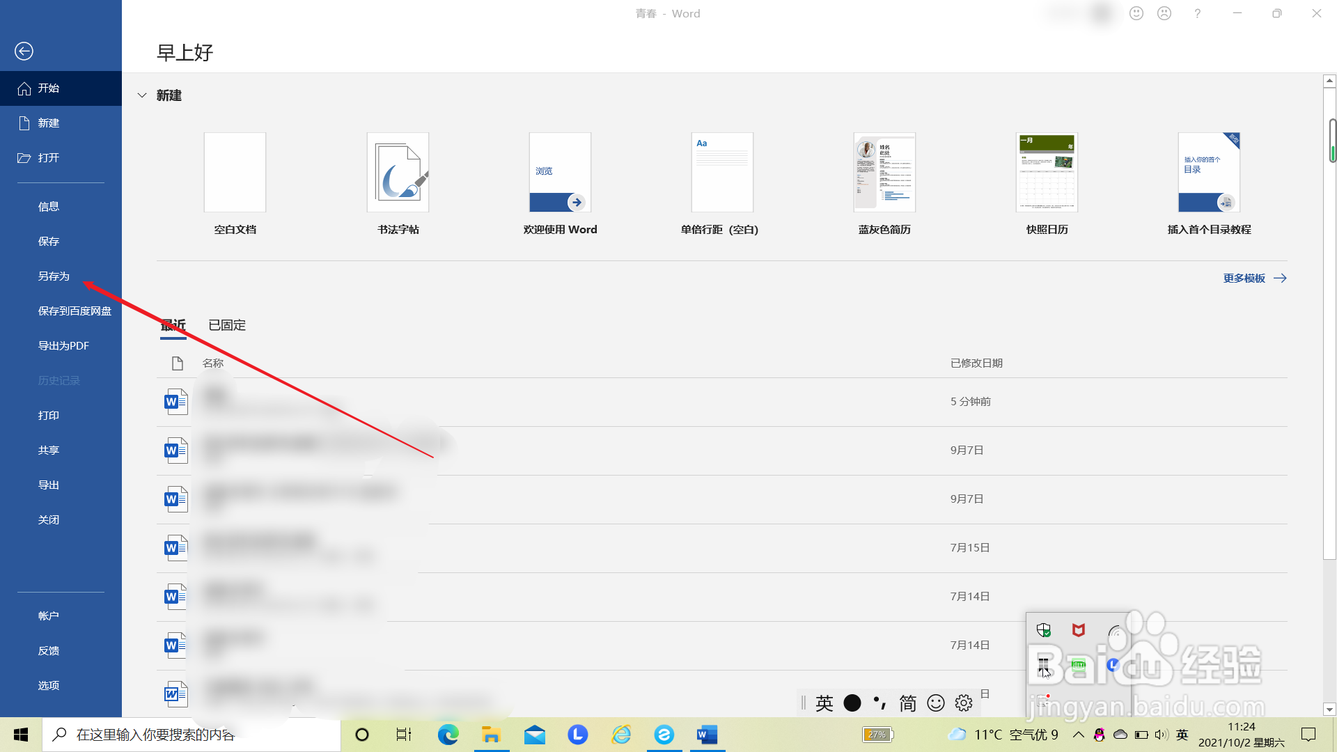Click the scrollbar up arrow

click(1329, 81)
